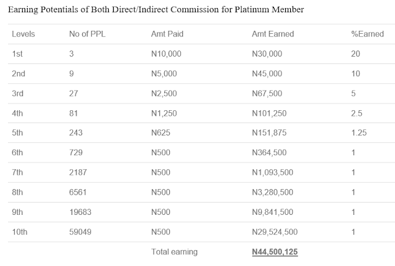Click the 'Levels' column header
Image resolution: width=395 pixels, height=266 pixels.
click(x=23, y=34)
